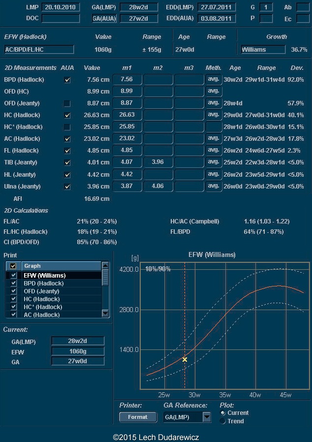This screenshot has height=442, width=312.
Task: Enable AUA checkbox for OFD (Jeanty)
Action: point(67,103)
